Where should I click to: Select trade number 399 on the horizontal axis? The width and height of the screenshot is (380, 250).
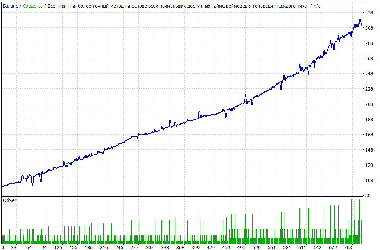(195, 247)
